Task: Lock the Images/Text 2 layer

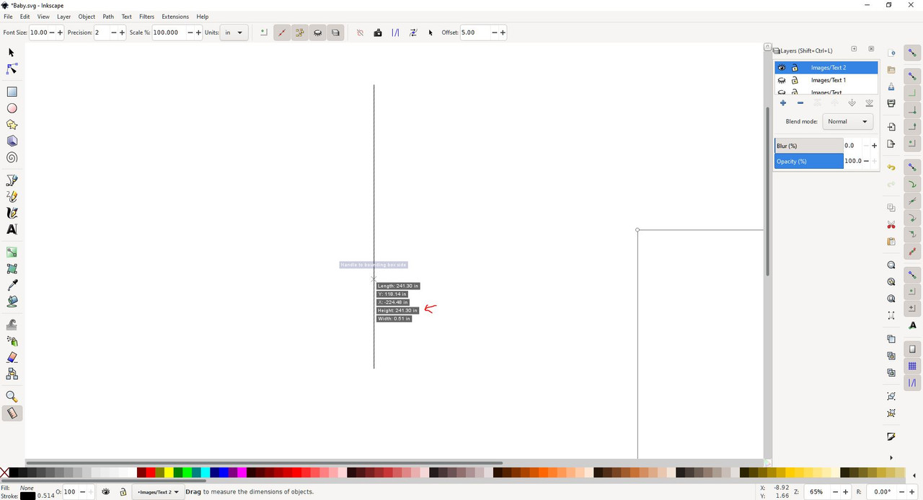Action: [795, 68]
